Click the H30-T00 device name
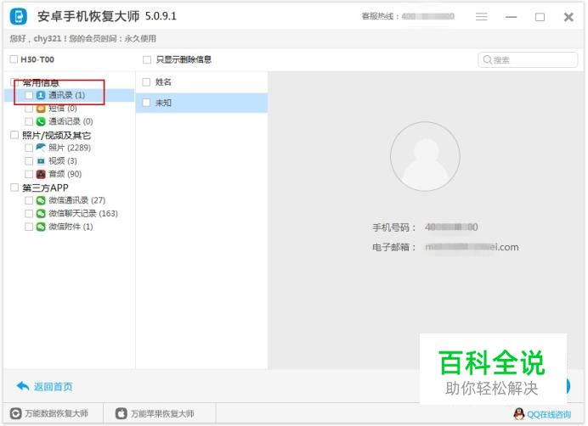Image resolution: width=588 pixels, height=426 pixels. [37, 59]
